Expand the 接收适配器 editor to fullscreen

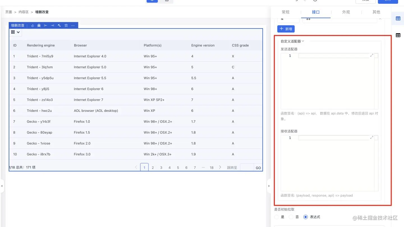pyautogui.click(x=372, y=138)
